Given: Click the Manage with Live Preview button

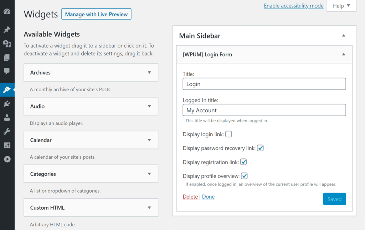Looking at the screenshot, I should click(96, 14).
